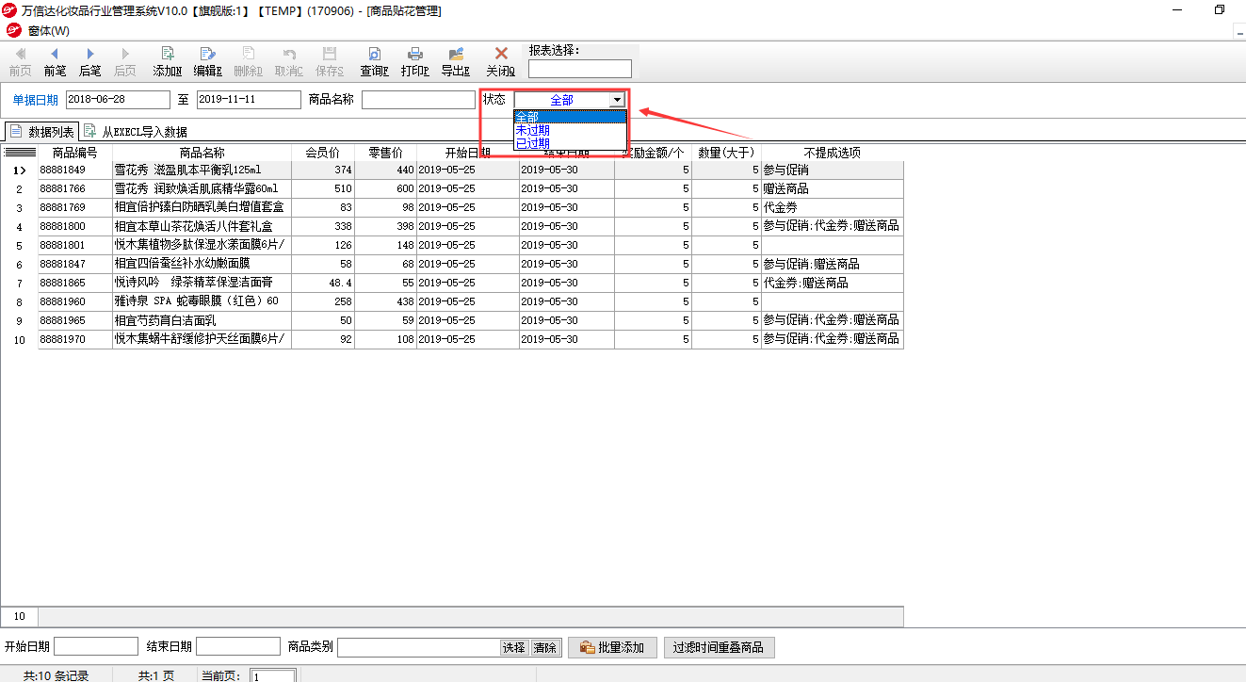Click the 商品名称 column header
Image resolution: width=1246 pixels, height=682 pixels.
click(x=202, y=153)
